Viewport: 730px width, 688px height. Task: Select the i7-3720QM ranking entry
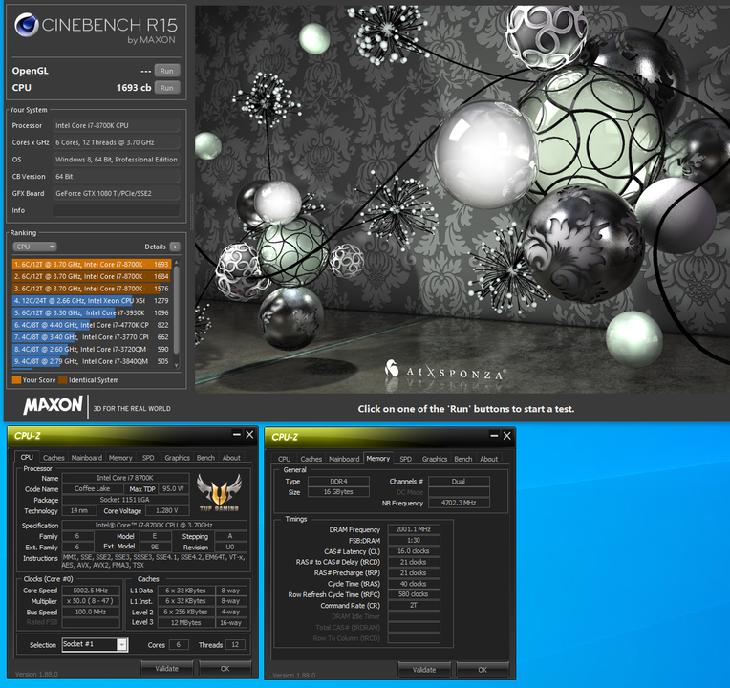pyautogui.click(x=92, y=349)
